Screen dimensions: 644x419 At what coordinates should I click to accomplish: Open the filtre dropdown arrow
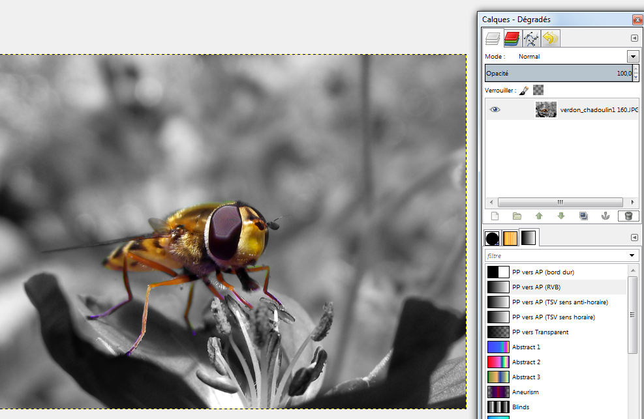point(632,256)
